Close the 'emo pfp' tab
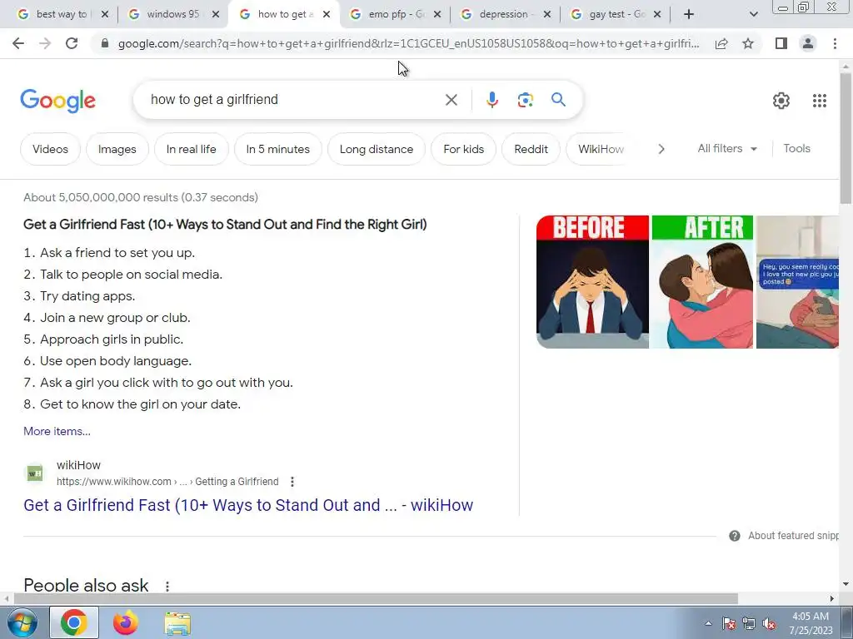 pos(436,14)
